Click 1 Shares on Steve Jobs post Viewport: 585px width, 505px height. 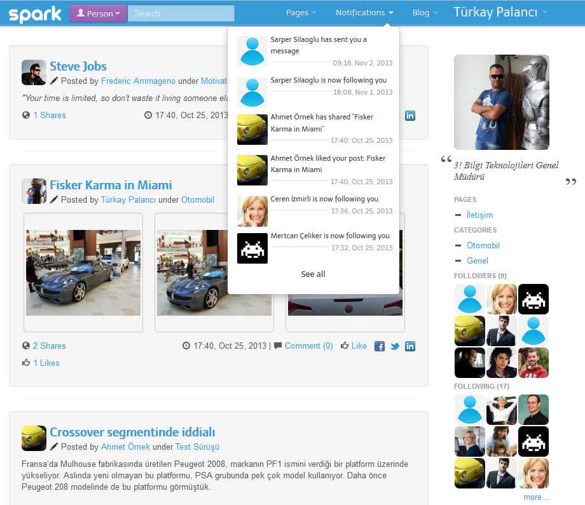point(49,115)
